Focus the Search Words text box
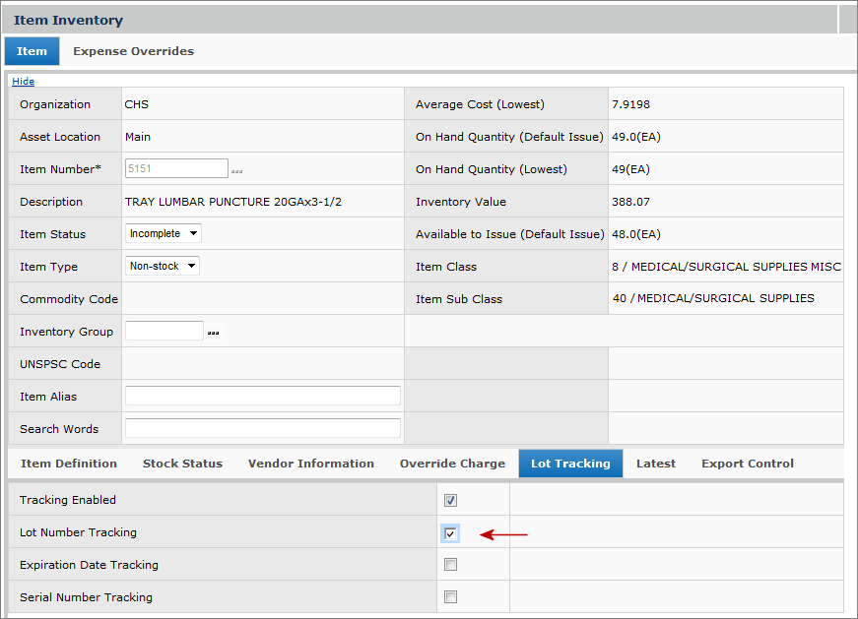 [263, 429]
